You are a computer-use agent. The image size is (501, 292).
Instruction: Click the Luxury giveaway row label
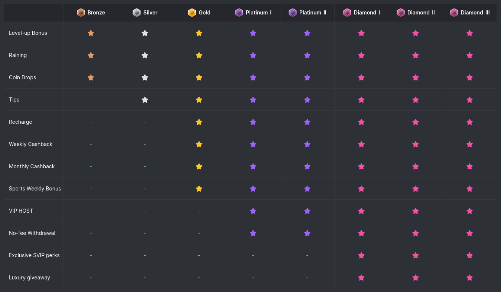coord(29,278)
